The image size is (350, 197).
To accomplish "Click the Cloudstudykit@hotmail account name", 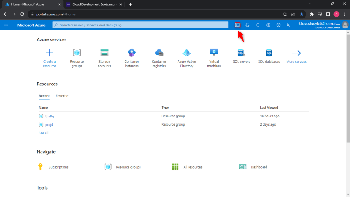I will 319,24.
